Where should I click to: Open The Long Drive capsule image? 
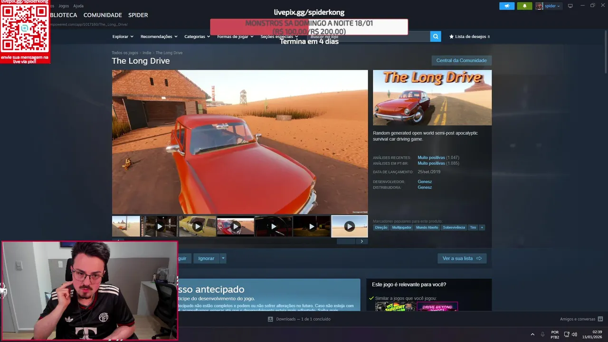pyautogui.click(x=432, y=98)
